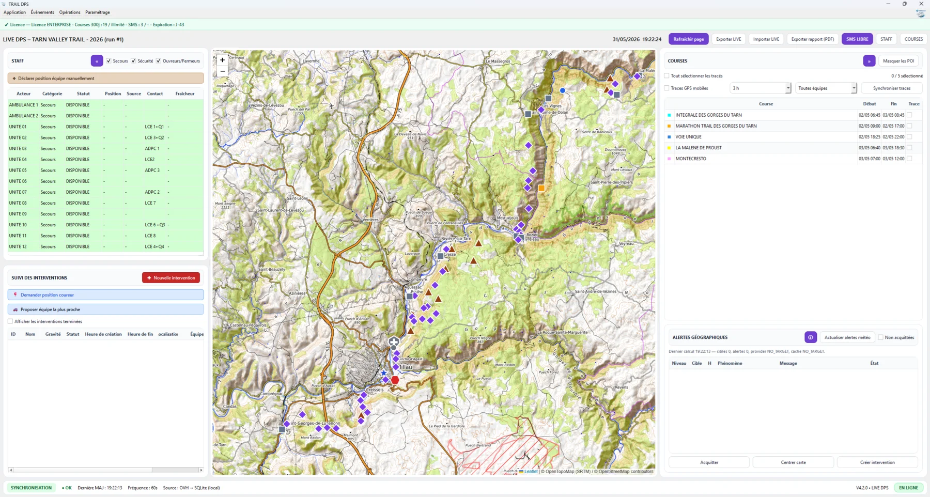Click the gray square marker near Aguessac
The width and height of the screenshot is (930, 497).
coord(410,297)
